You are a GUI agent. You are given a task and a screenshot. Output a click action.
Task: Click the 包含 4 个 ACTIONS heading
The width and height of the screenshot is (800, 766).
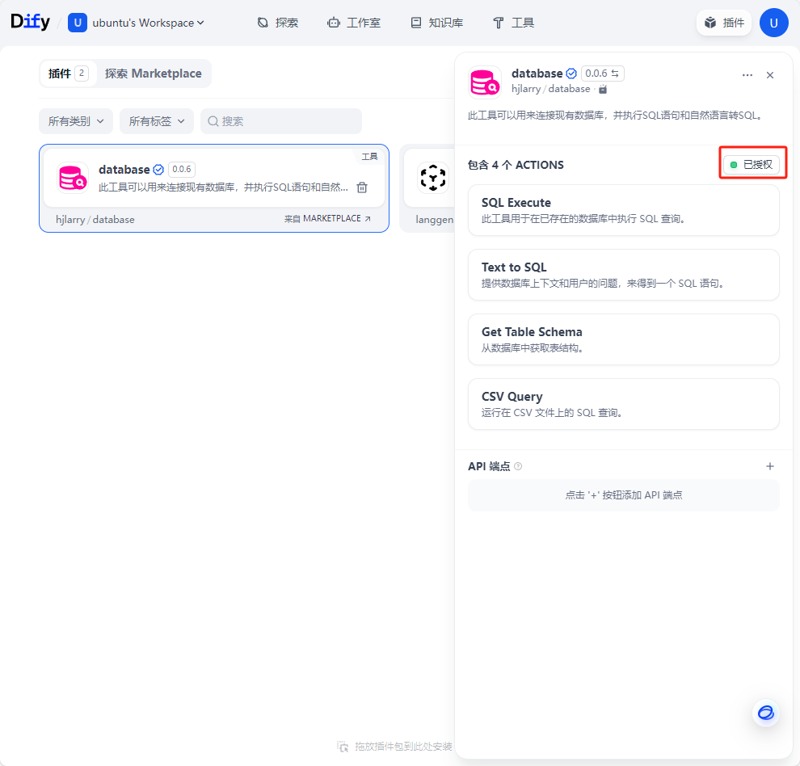[x=516, y=165]
